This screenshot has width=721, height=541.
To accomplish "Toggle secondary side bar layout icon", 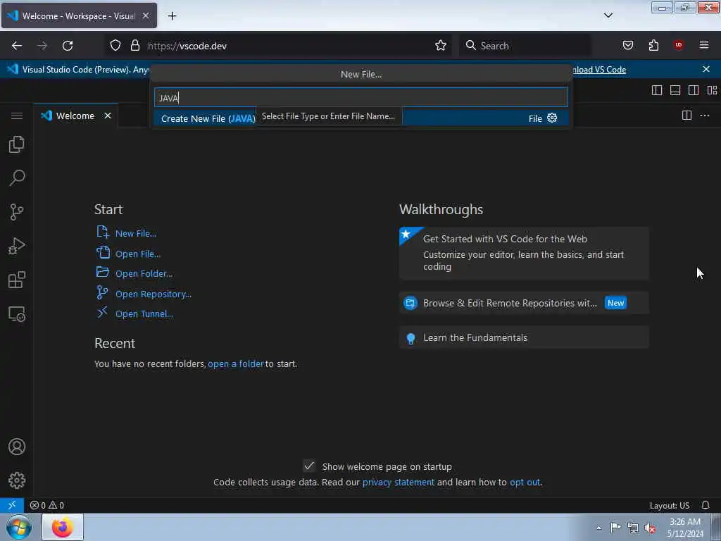I will point(694,90).
